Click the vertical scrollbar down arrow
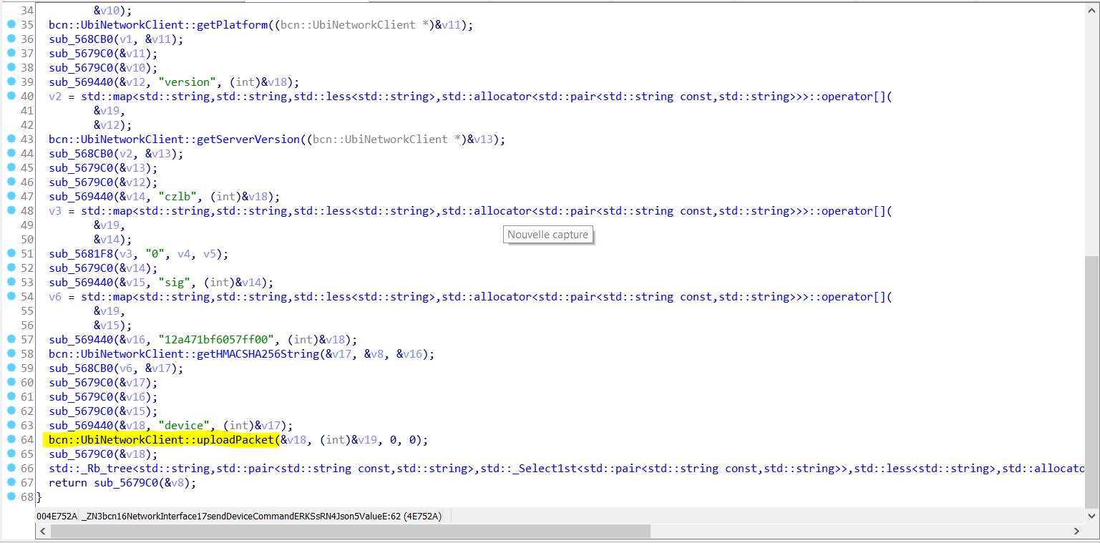Viewport: 1100px width, 543px height. [x=1092, y=514]
